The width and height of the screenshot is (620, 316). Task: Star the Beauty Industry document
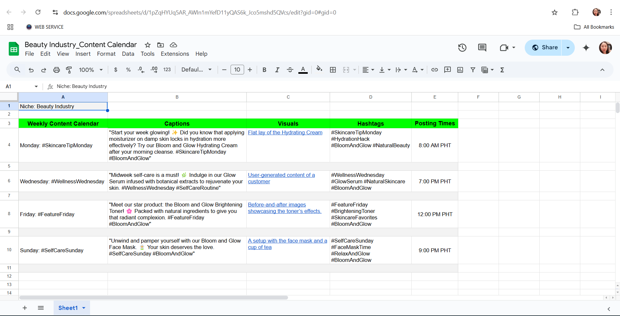click(x=148, y=45)
